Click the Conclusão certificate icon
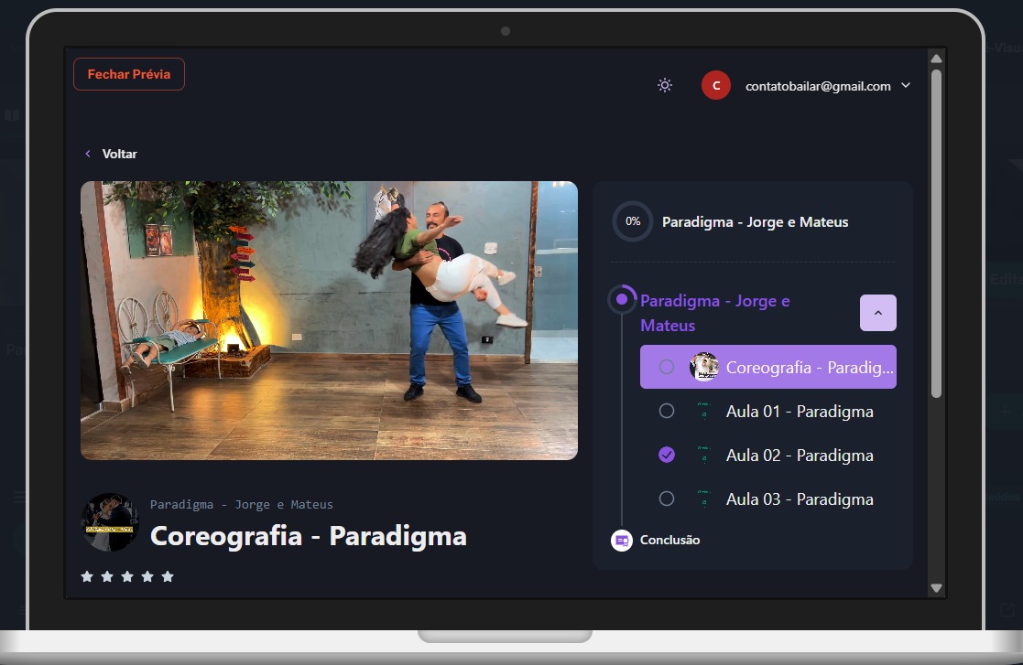1023x665 pixels. point(622,541)
